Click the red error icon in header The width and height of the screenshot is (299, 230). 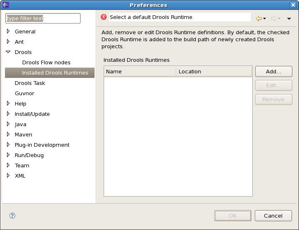point(104,17)
